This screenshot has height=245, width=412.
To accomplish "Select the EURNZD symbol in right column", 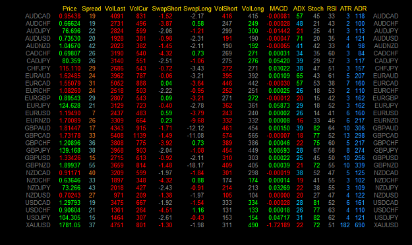I will 386,121.
